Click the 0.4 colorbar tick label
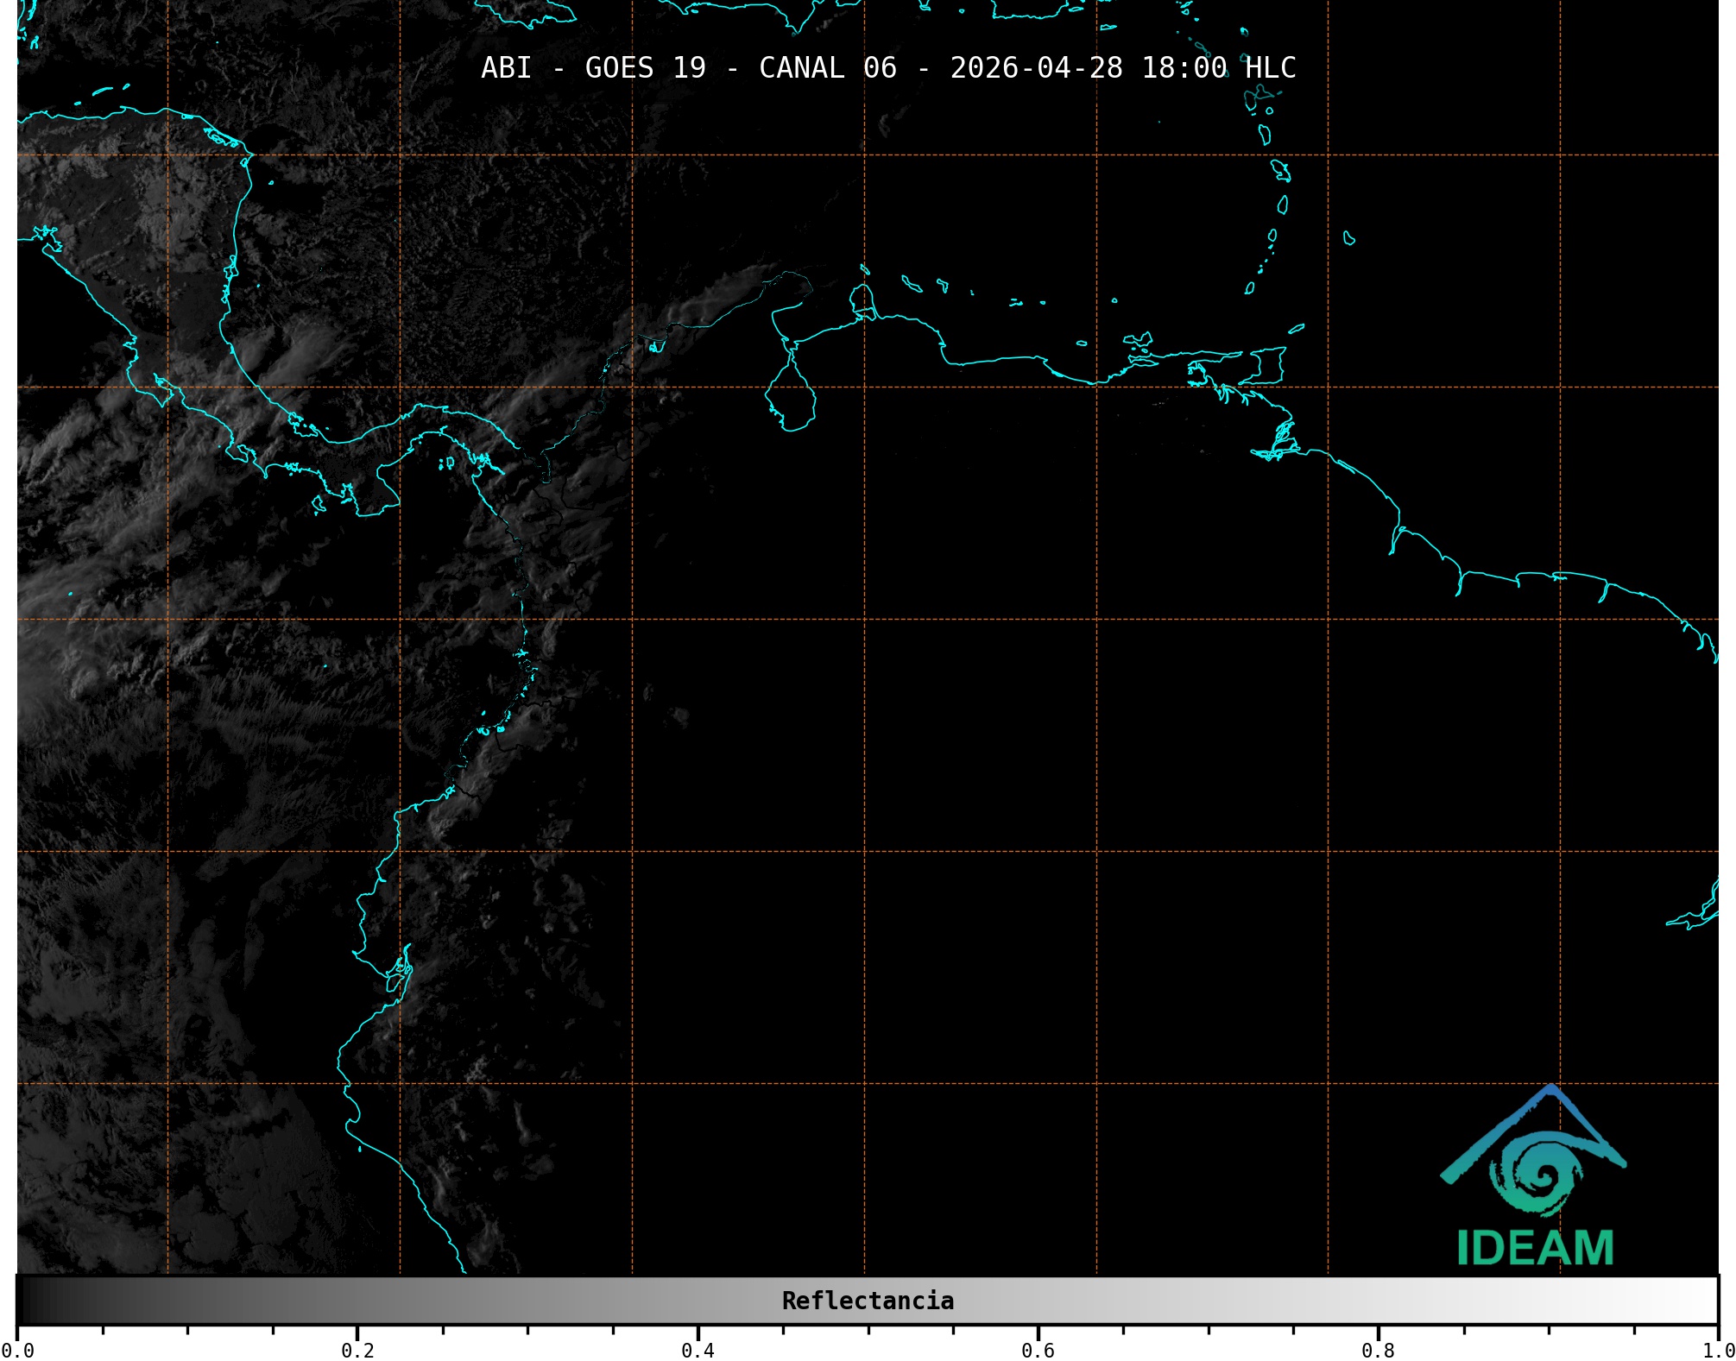 tap(698, 1351)
